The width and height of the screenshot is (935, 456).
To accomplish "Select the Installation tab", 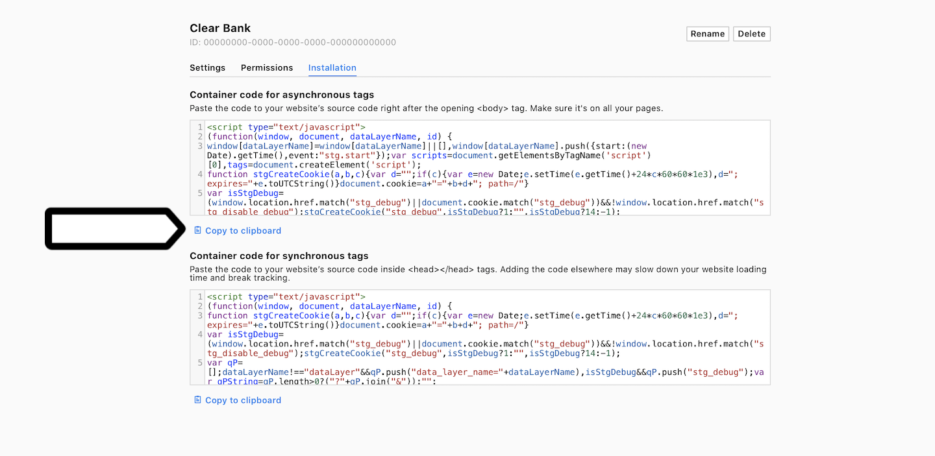I will pos(332,67).
